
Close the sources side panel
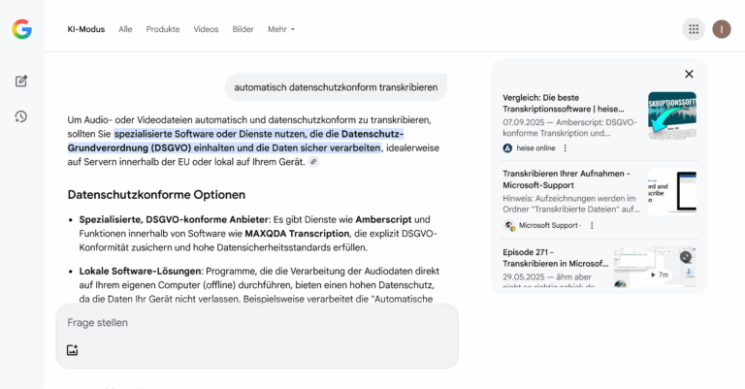(x=689, y=74)
